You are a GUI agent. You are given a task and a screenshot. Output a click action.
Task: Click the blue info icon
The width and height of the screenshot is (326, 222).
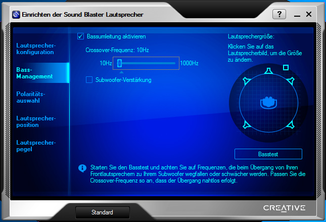[x=82, y=168]
